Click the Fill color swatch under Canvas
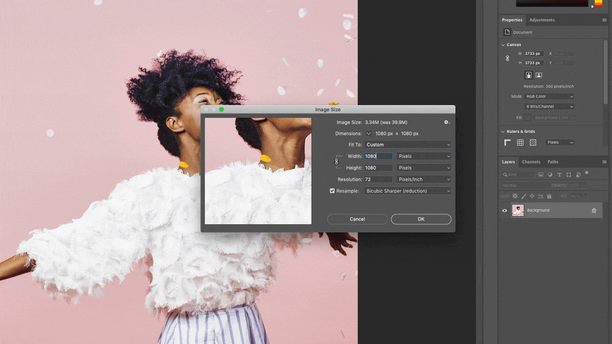Screen dimensions: 612x344 click(527, 117)
